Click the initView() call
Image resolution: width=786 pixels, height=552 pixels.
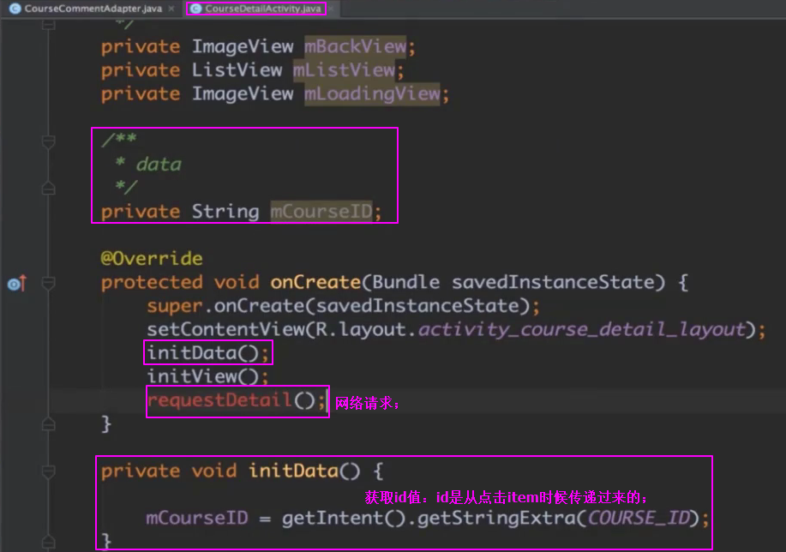pyautogui.click(x=208, y=376)
